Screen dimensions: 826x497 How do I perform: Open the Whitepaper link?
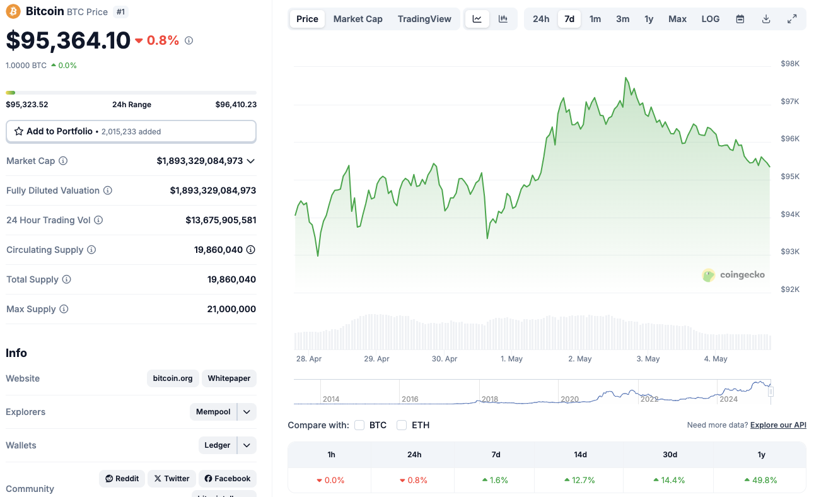tap(229, 378)
